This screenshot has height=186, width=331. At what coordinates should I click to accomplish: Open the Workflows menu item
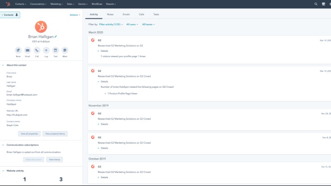97,4
